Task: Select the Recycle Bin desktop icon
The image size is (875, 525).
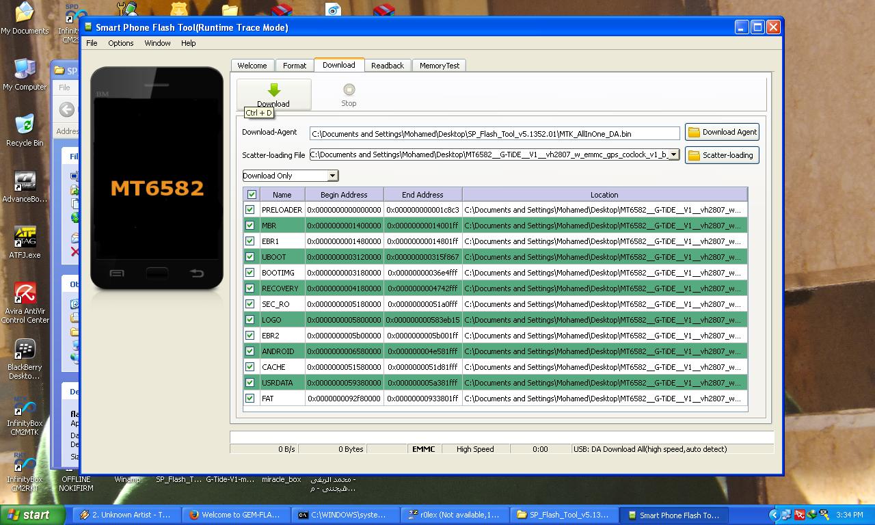Action: 25,125
